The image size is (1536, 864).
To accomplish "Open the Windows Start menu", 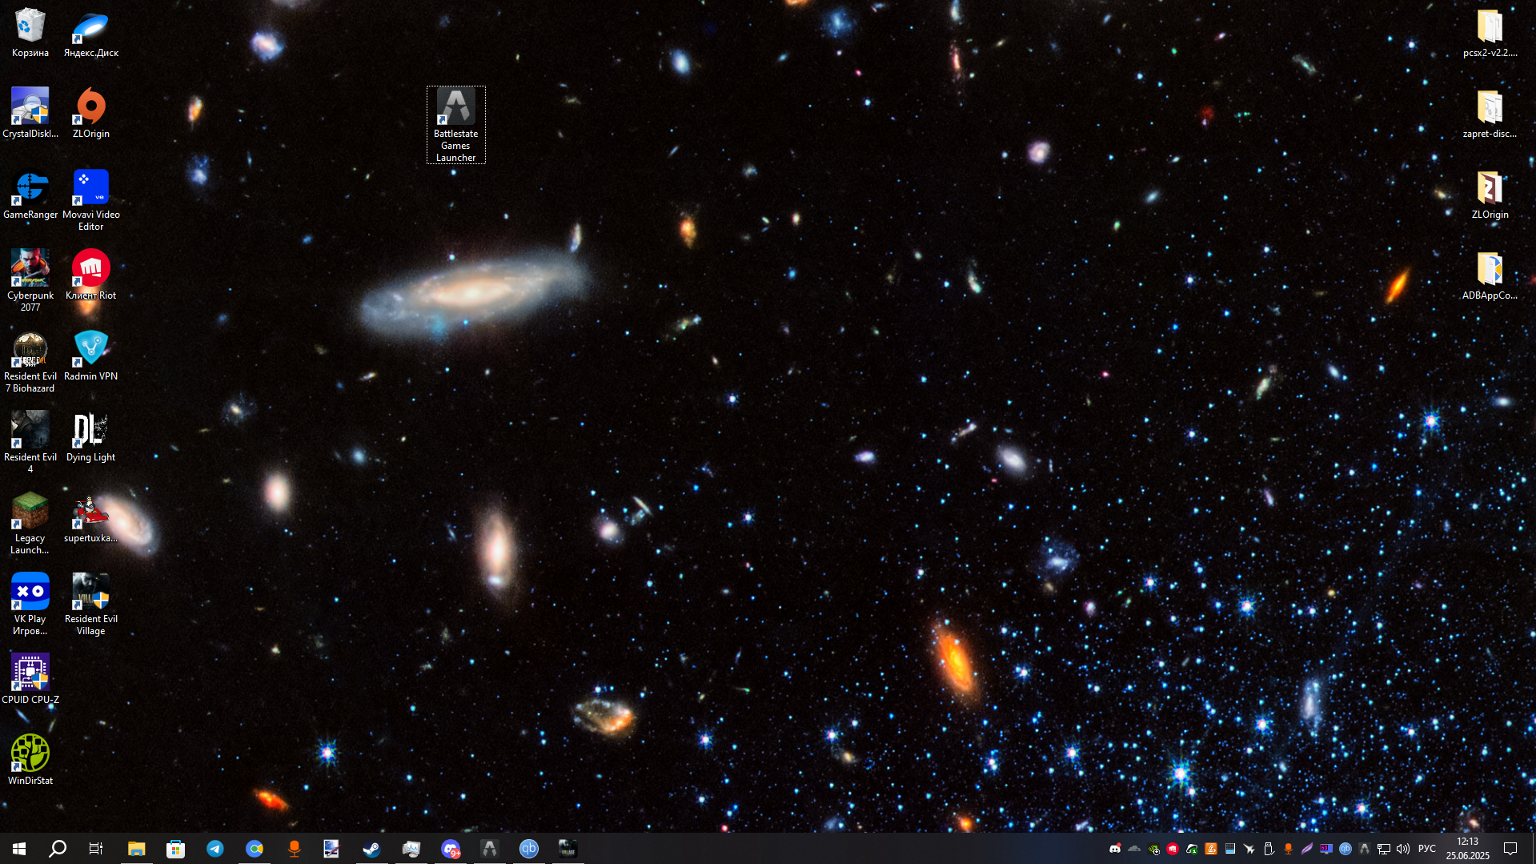I will point(19,849).
